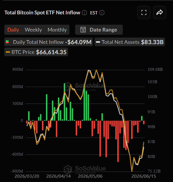This screenshot has height=182, width=173.
Task: Toggle Daily Total Net Inflow series
Action: pos(48,42)
